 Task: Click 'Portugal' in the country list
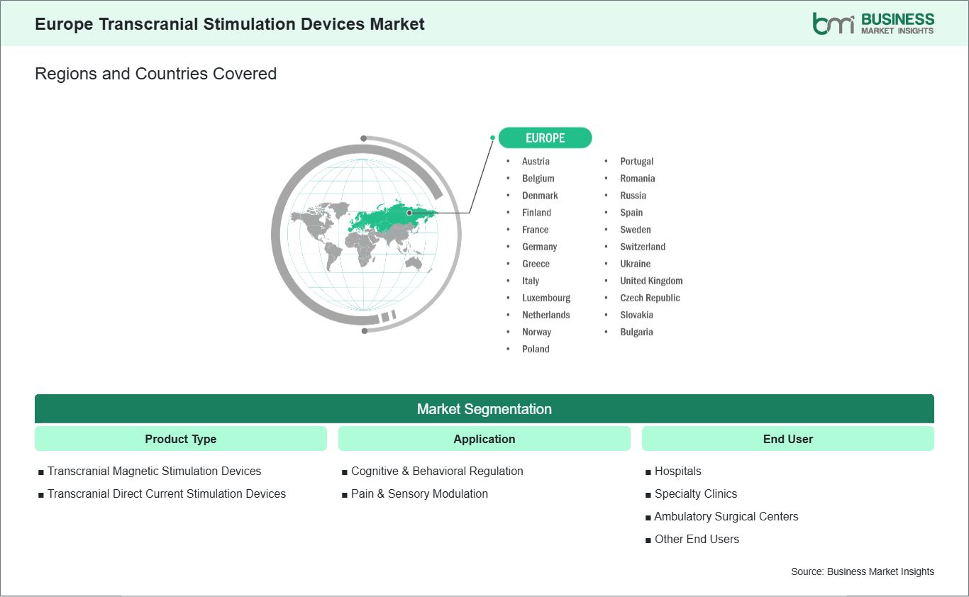coord(637,162)
